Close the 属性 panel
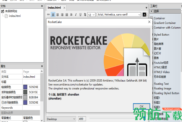Screen dimensions: 182x122 coord(42,66)
